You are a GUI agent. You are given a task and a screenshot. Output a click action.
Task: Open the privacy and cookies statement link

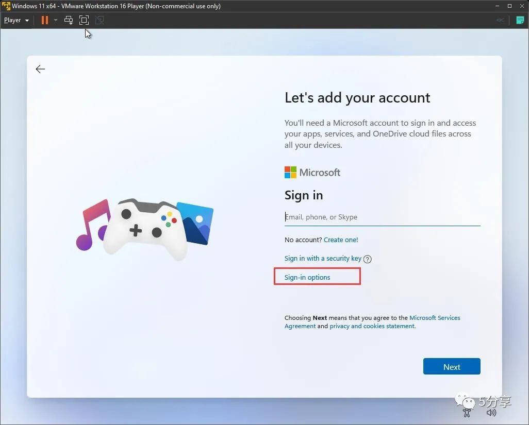[372, 326]
